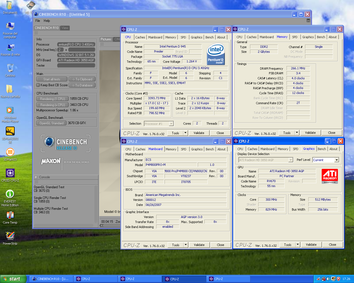The image size is (354, 283).
Task: Click the Intel Pentium D logo in CPU-Z
Action: pyautogui.click(x=216, y=54)
